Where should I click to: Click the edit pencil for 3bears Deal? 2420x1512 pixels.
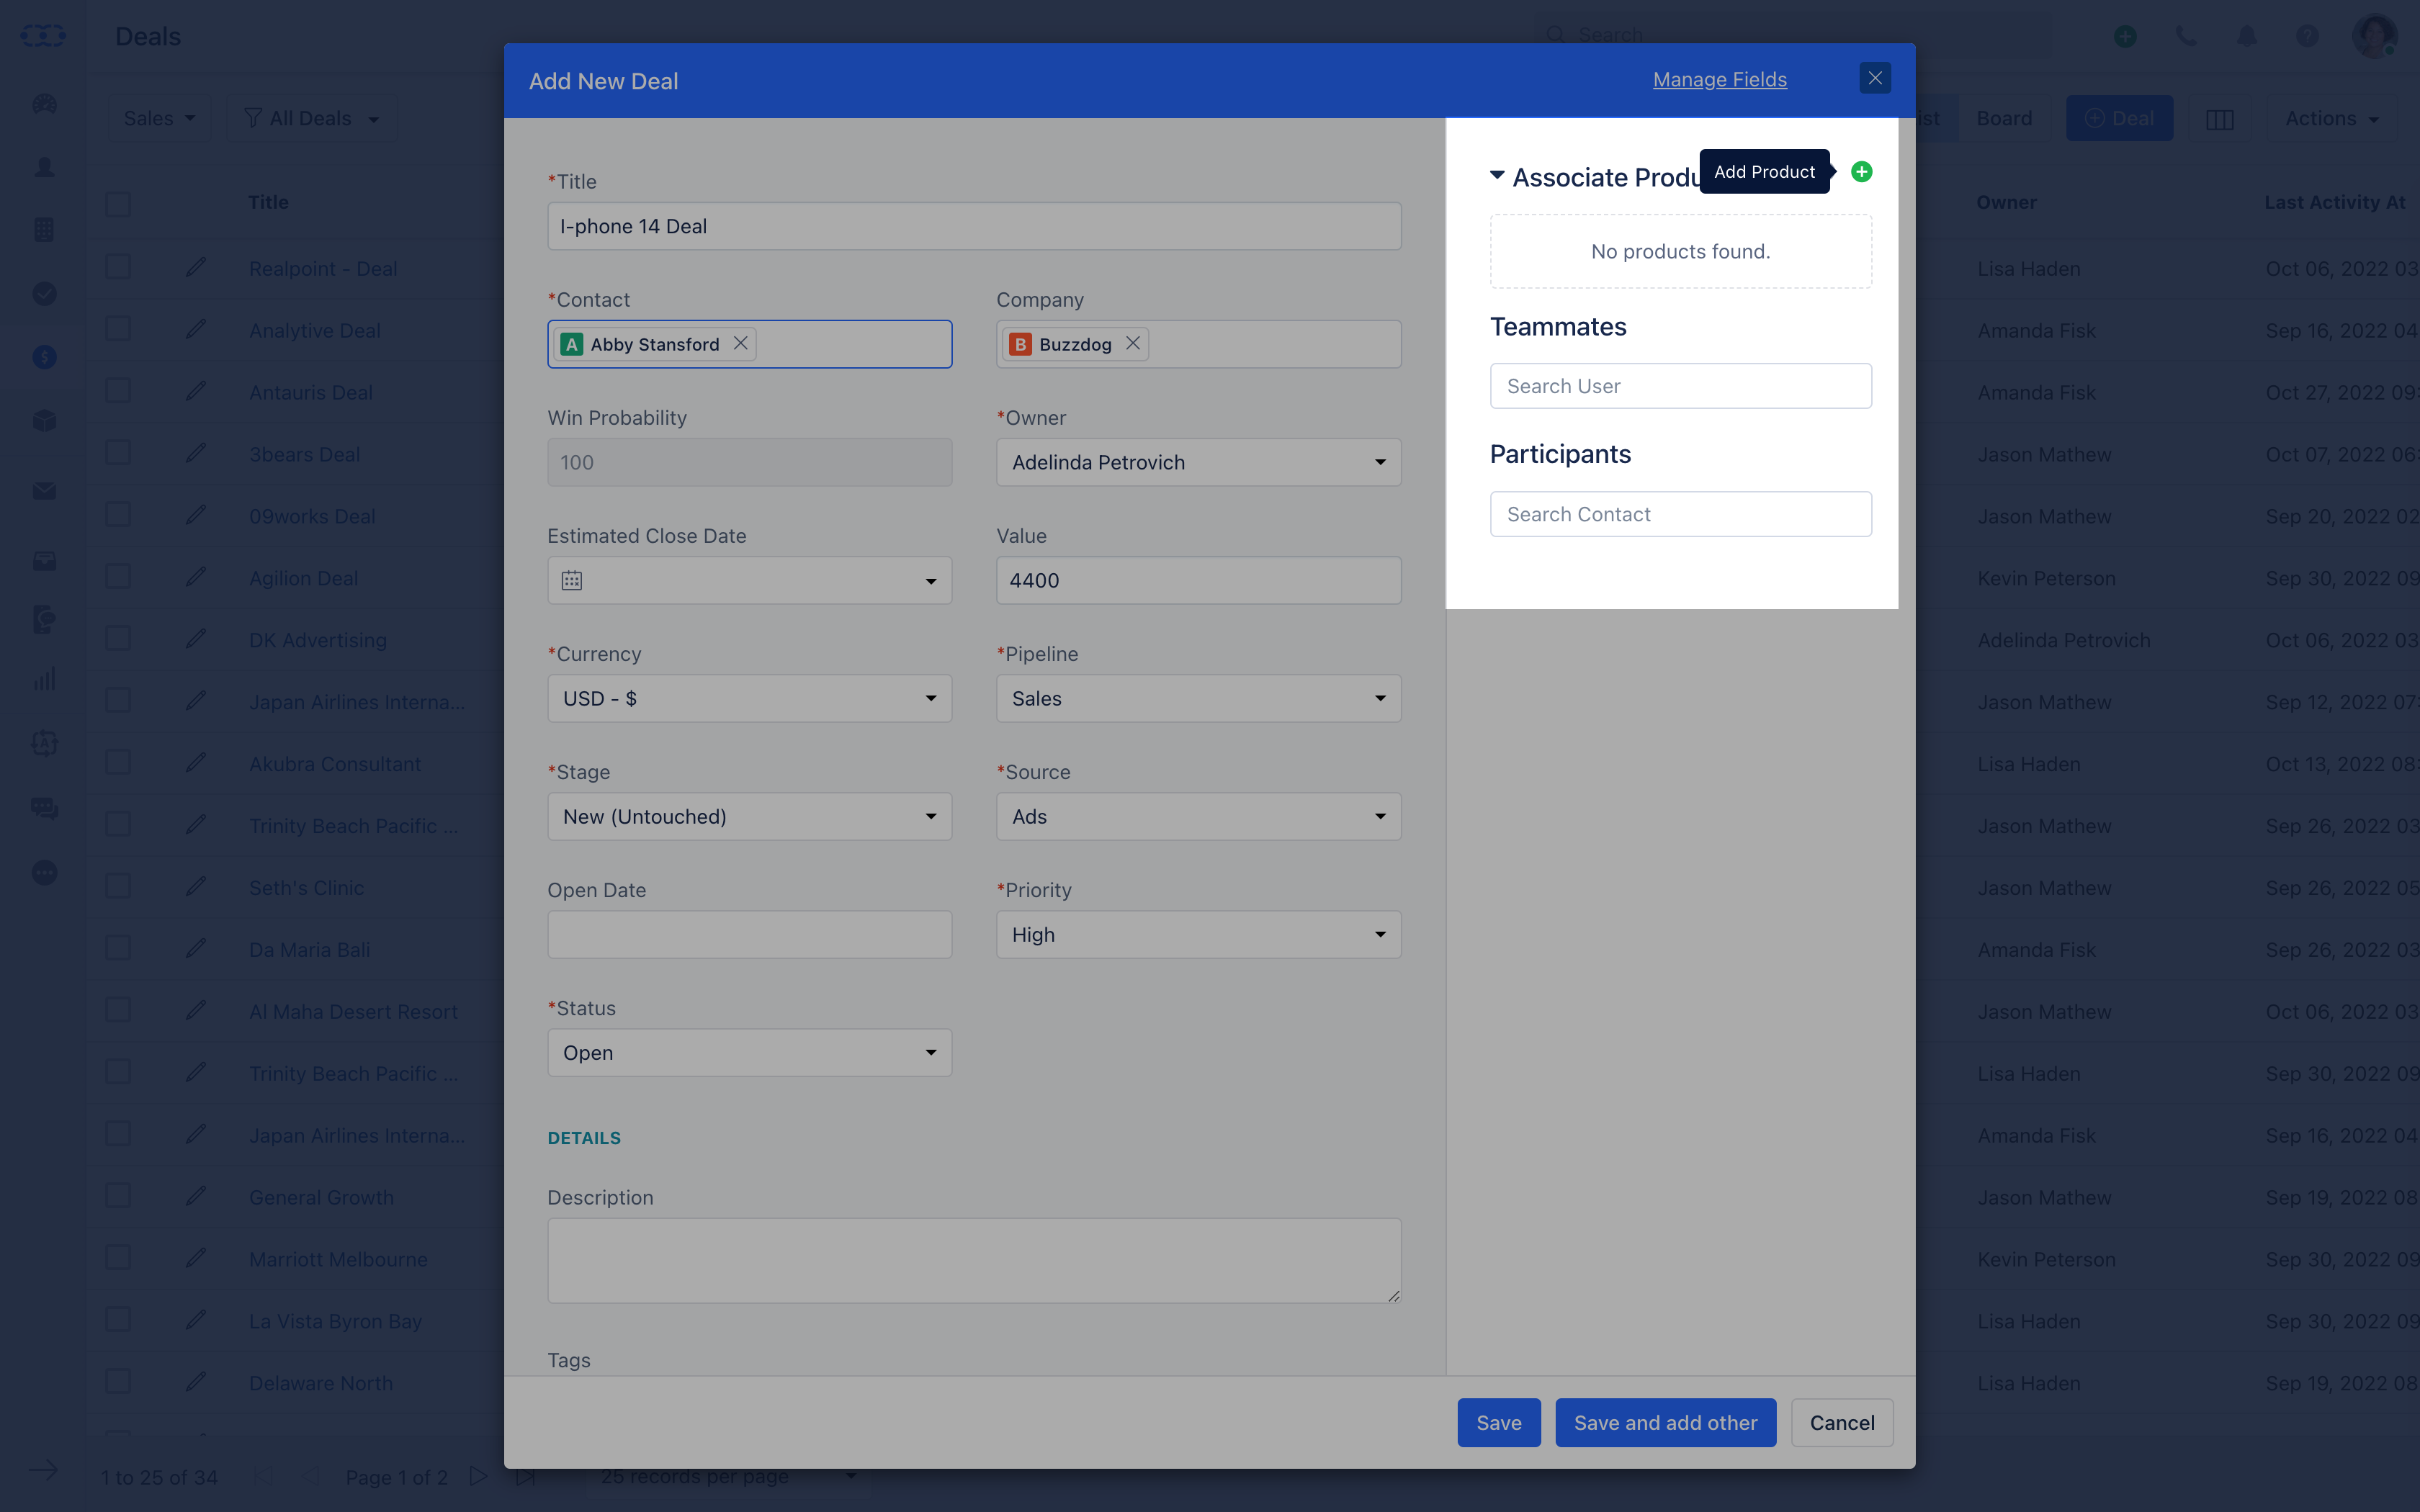point(196,453)
